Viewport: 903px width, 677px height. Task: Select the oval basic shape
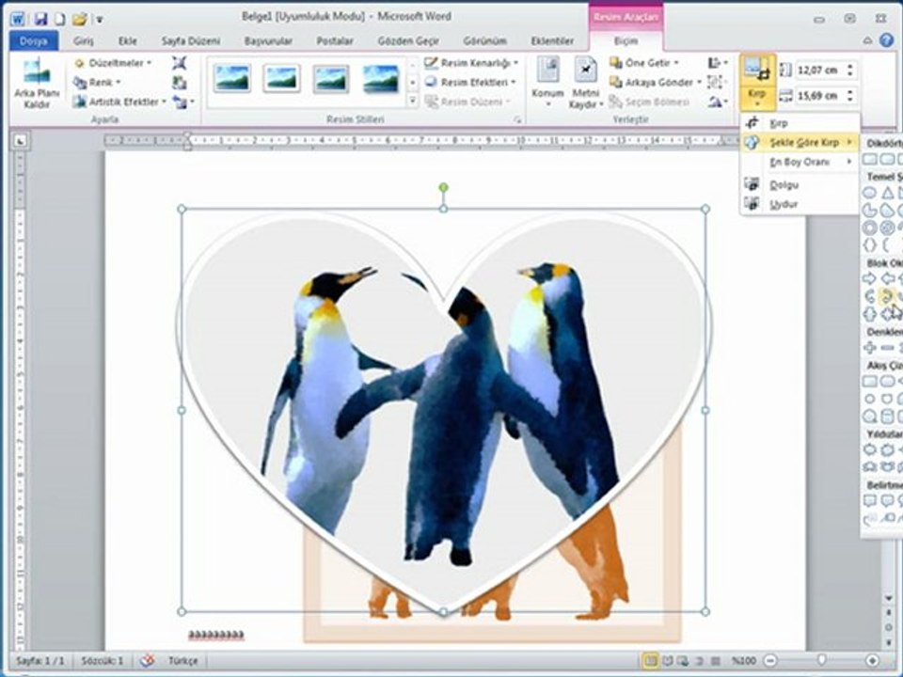870,193
